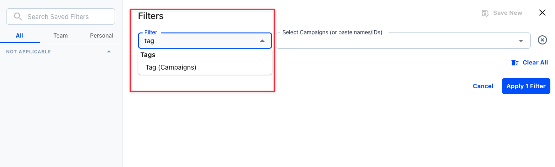Click the Apply 1 Filter button

click(x=526, y=86)
